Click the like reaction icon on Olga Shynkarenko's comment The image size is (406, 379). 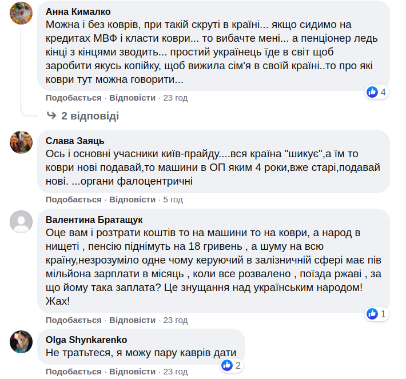tap(227, 365)
